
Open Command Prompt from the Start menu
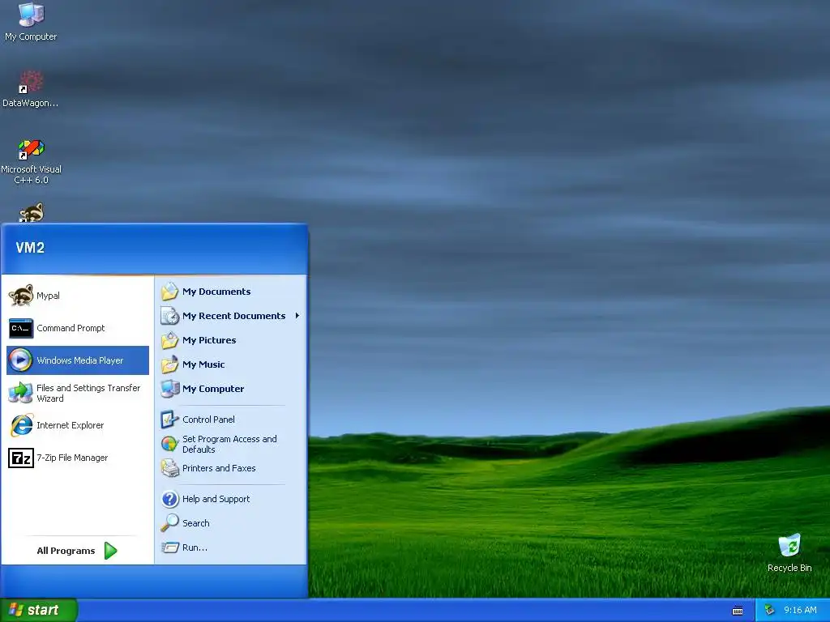(77, 328)
